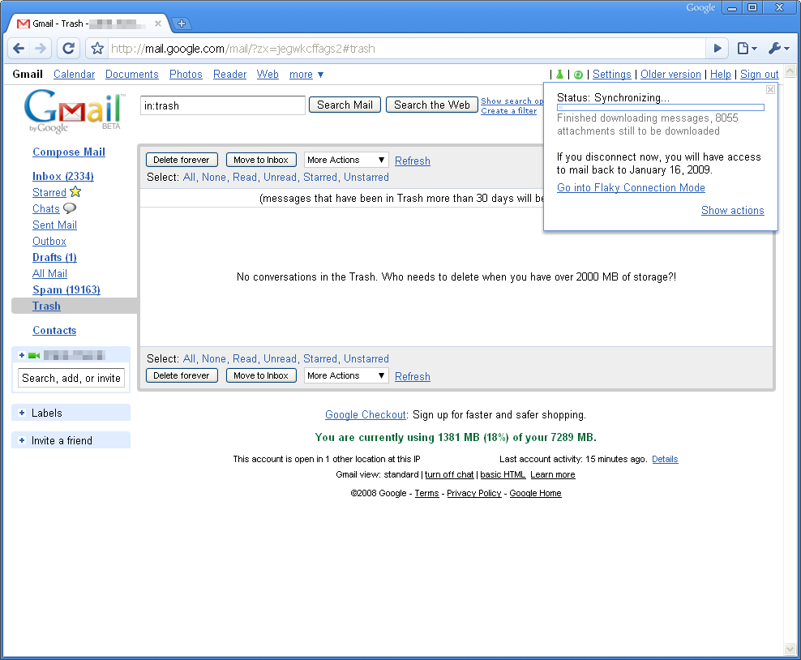Switch to Older version link
Screen dimensions: 801x660
click(x=670, y=75)
